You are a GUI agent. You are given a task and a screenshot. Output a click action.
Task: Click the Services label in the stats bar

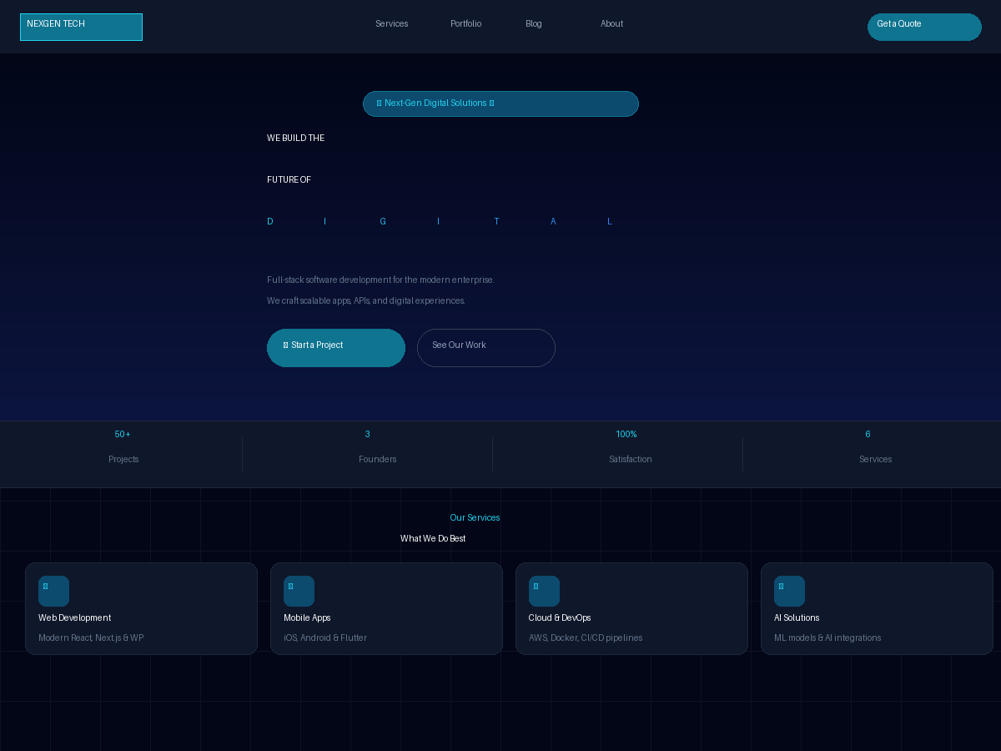pos(876,460)
